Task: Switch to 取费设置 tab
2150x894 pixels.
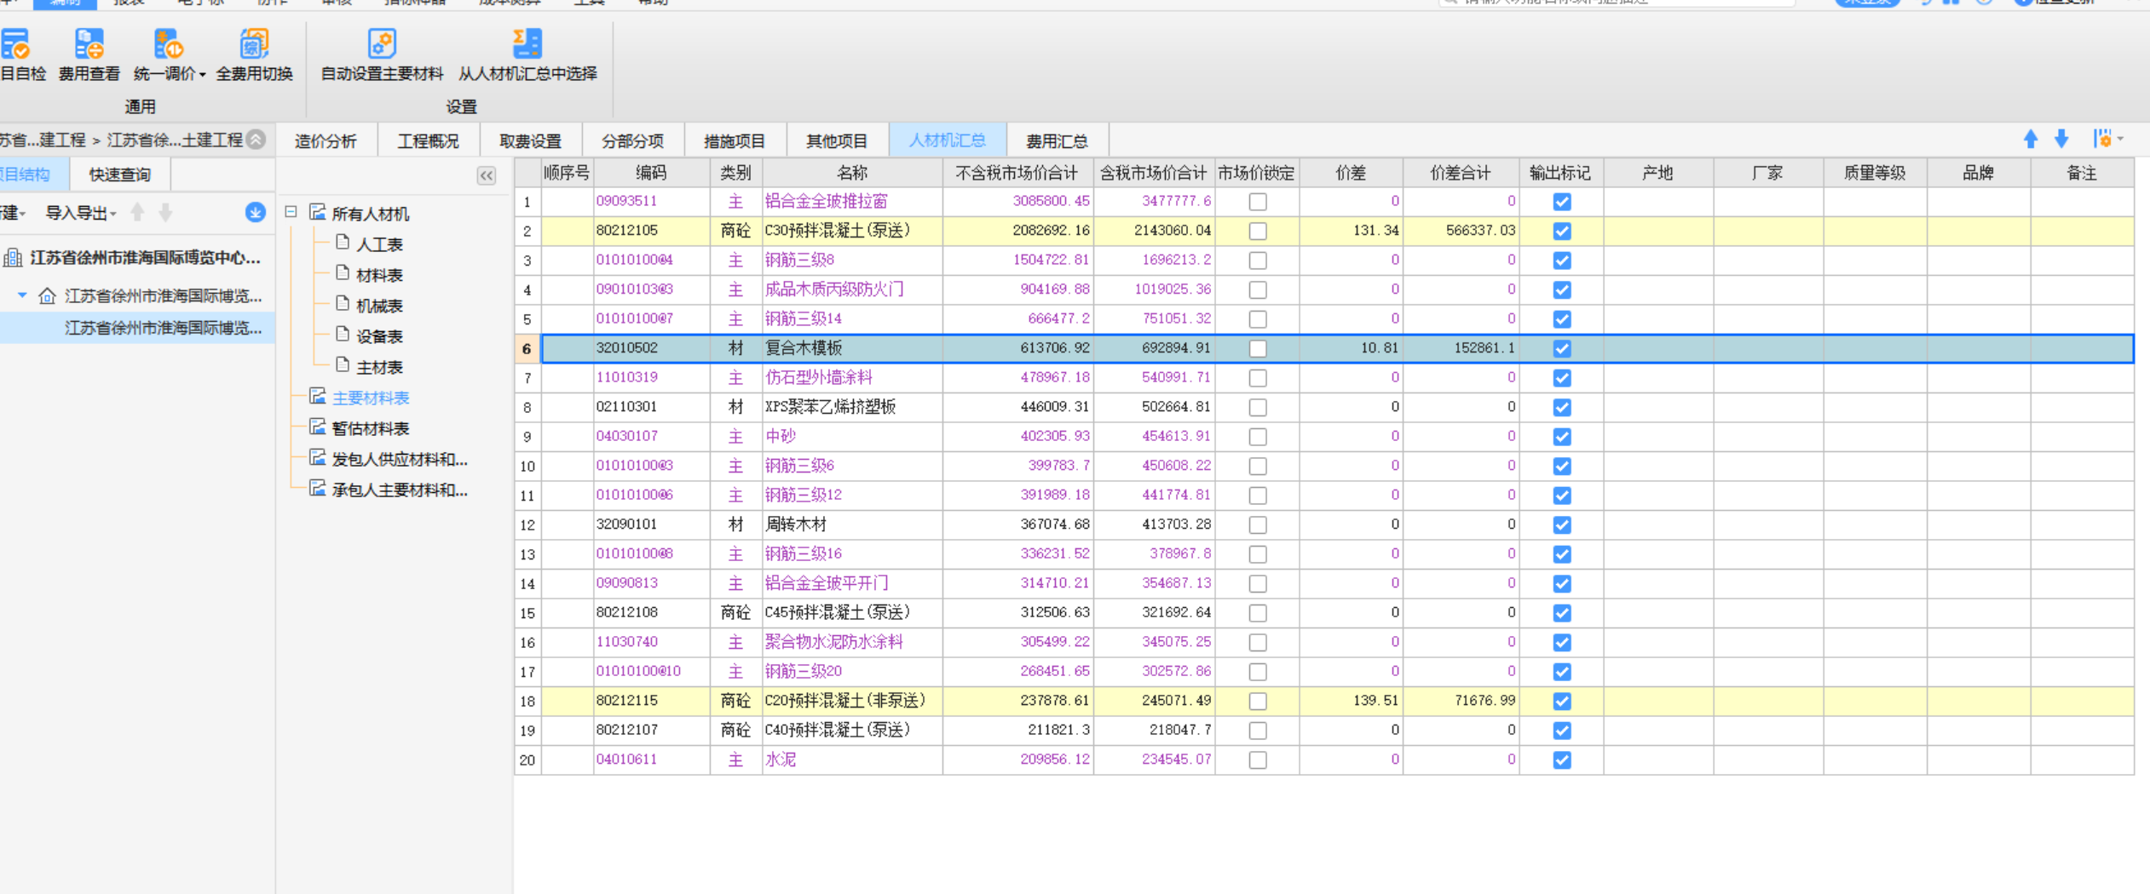Action: point(530,140)
